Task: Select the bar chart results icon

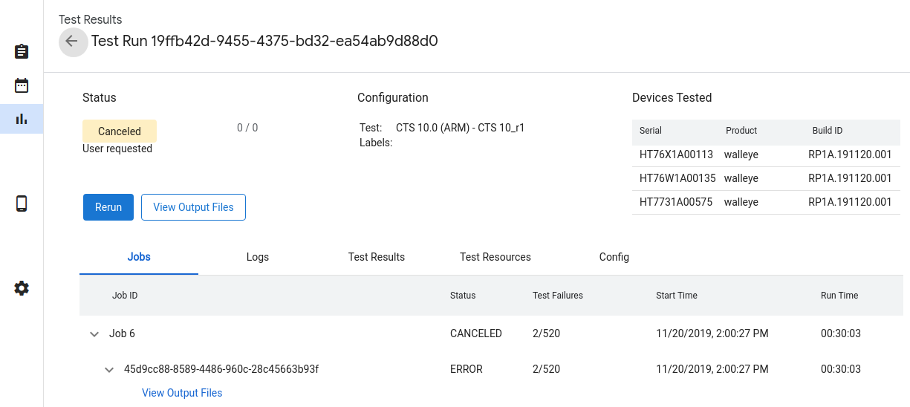Action: point(22,119)
